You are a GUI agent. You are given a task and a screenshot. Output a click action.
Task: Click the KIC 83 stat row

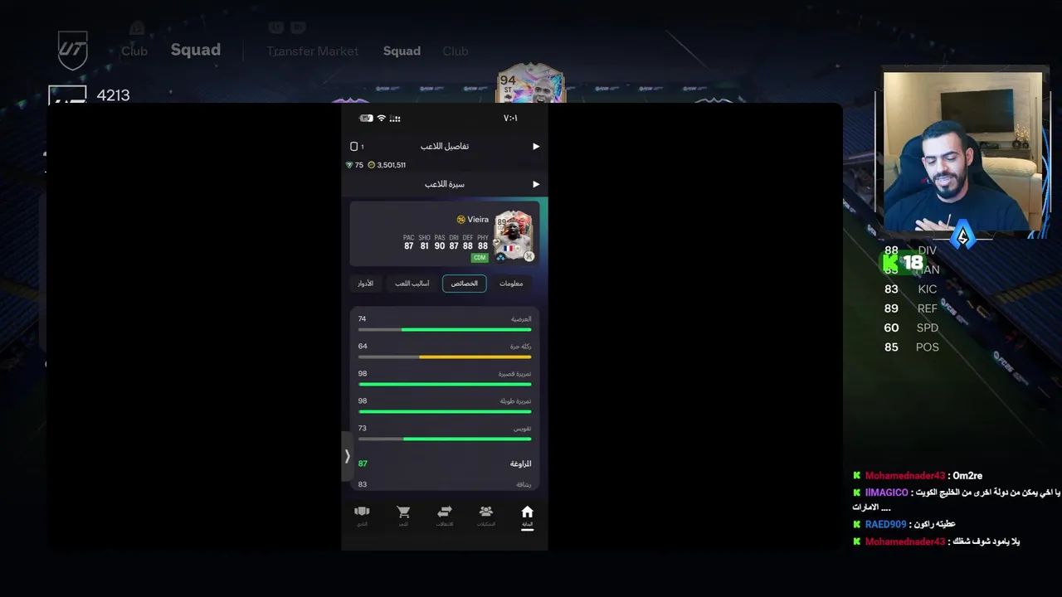click(911, 289)
